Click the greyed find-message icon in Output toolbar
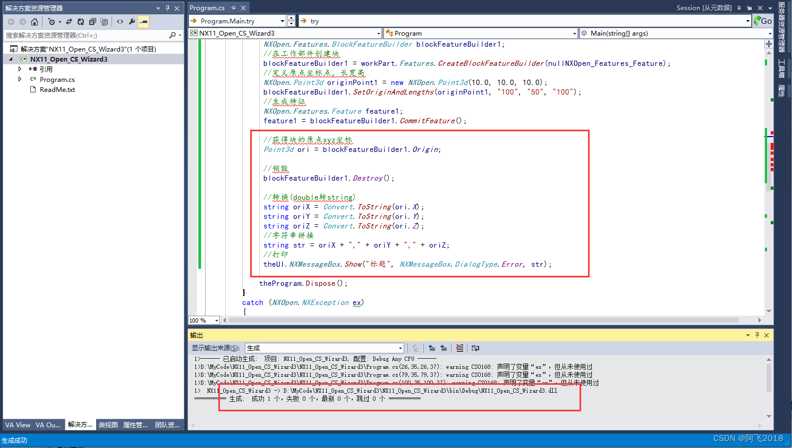792x448 pixels. tap(416, 348)
